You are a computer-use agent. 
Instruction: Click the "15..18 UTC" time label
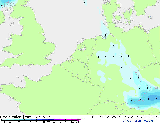[x=132, y=117]
